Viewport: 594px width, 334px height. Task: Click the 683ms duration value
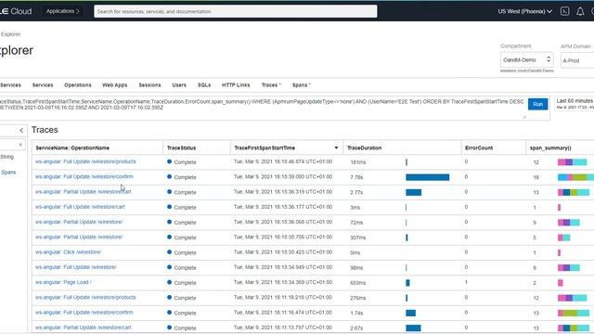tap(357, 283)
